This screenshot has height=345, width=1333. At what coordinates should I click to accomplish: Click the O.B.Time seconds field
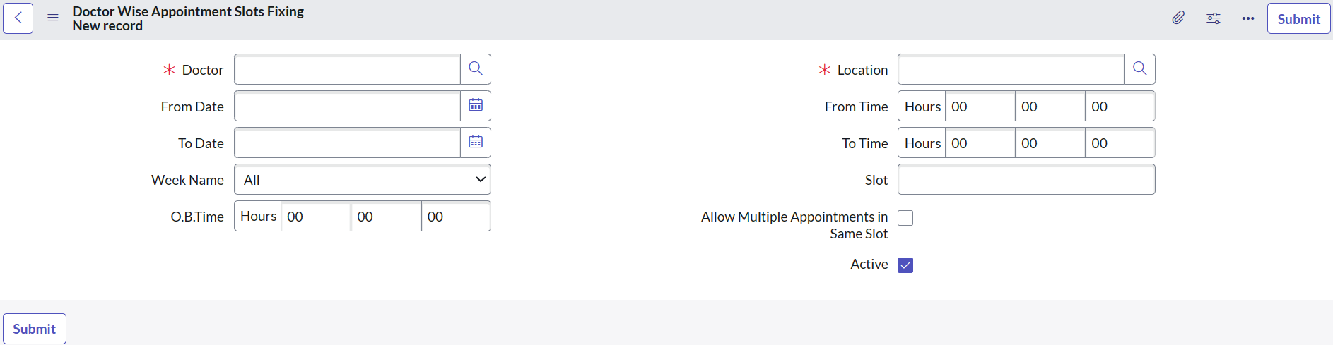click(x=456, y=217)
